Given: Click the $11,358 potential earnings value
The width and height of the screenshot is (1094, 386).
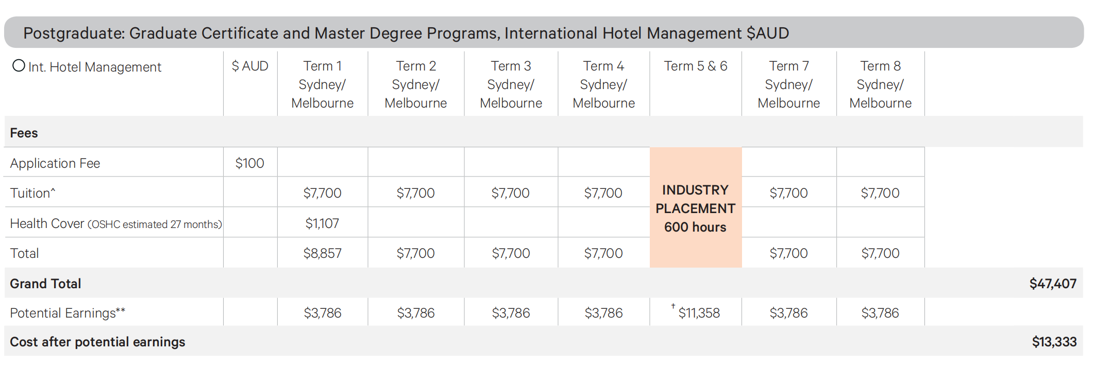Looking at the screenshot, I should 698,313.
